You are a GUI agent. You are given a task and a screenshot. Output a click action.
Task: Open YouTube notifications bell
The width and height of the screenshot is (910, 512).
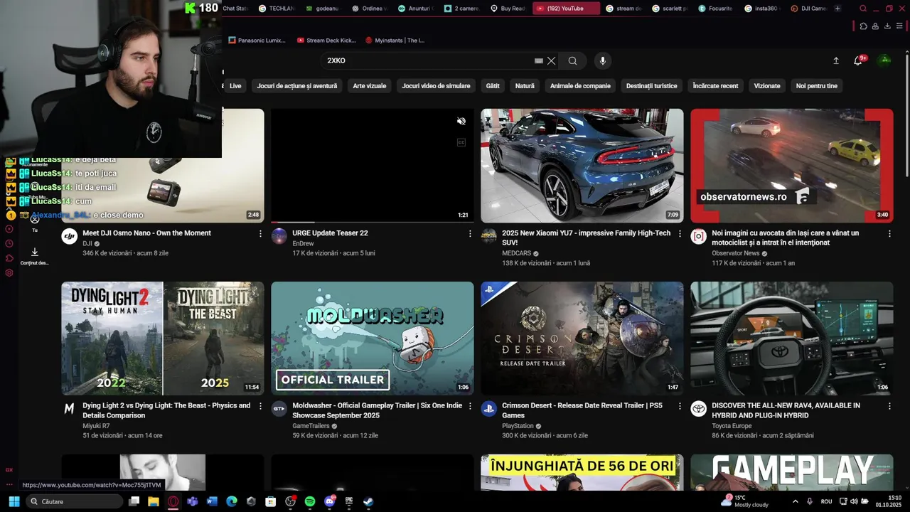pyautogui.click(x=858, y=60)
